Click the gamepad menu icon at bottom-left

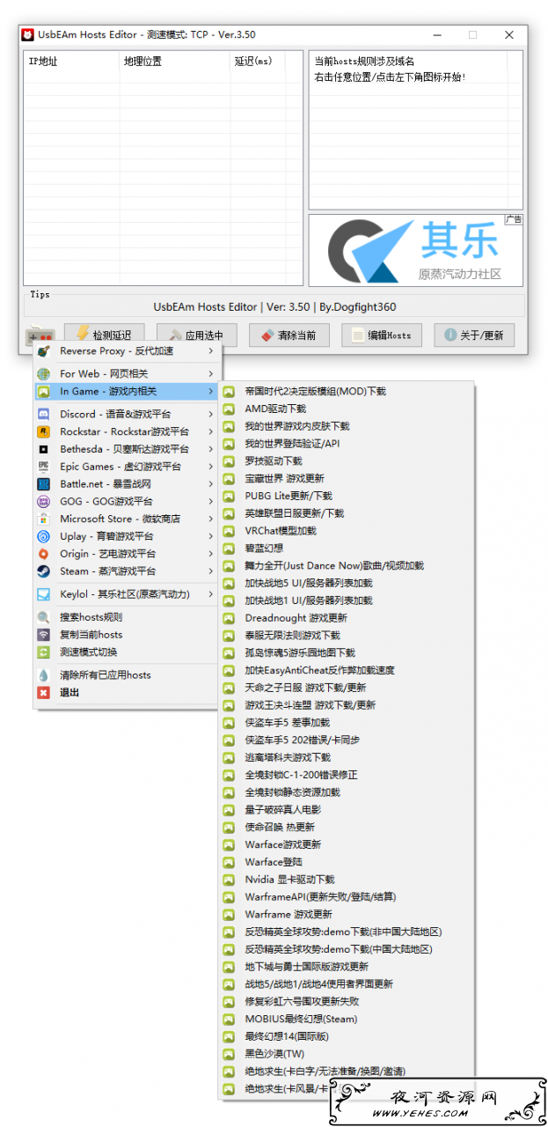click(x=41, y=336)
